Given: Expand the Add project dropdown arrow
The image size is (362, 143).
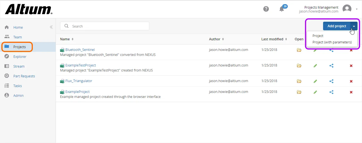Looking at the screenshot, I should [354, 26].
